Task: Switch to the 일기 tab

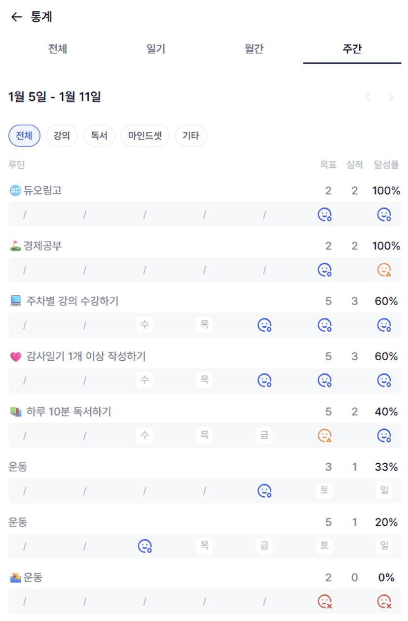Action: (x=156, y=49)
